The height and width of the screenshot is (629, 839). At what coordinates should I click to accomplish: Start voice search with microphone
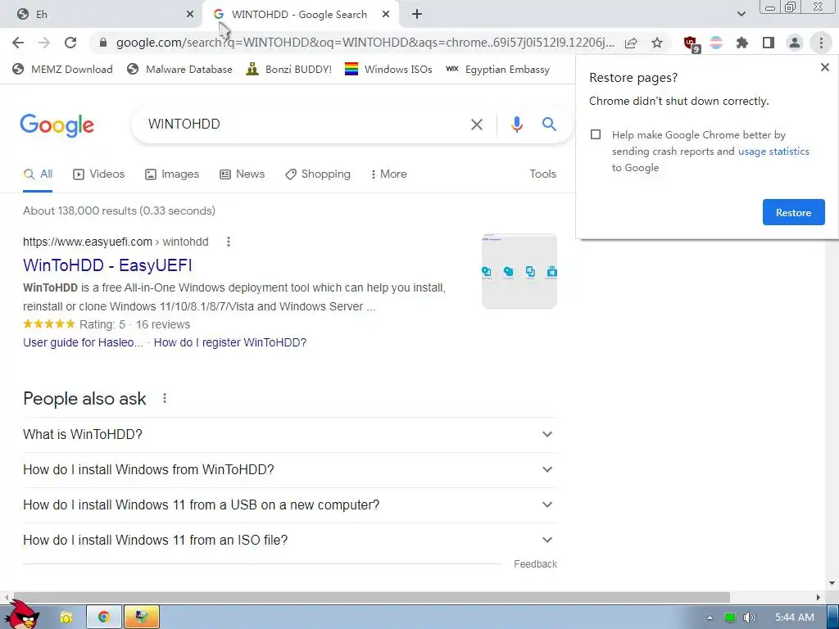coord(516,124)
